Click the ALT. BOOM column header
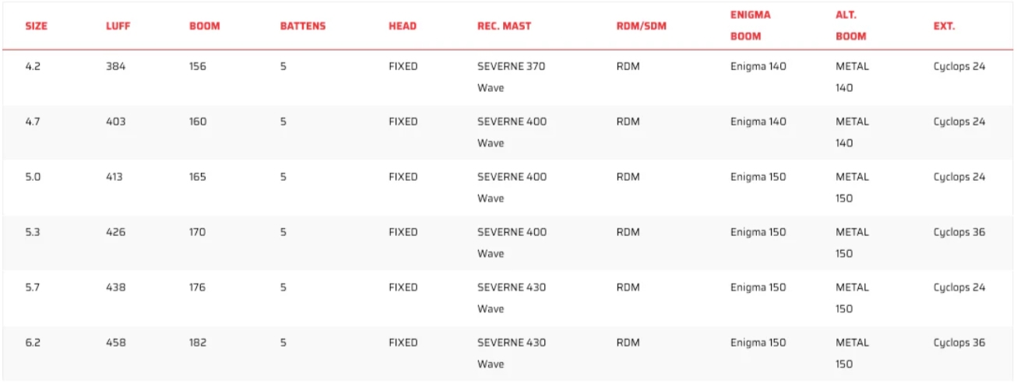 (850, 26)
